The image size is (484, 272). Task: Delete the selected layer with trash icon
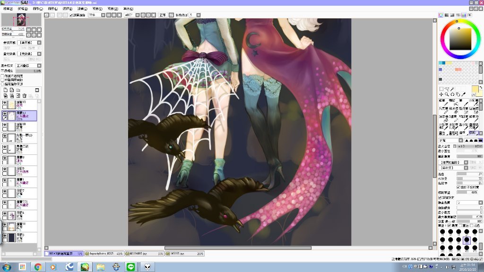[25, 96]
